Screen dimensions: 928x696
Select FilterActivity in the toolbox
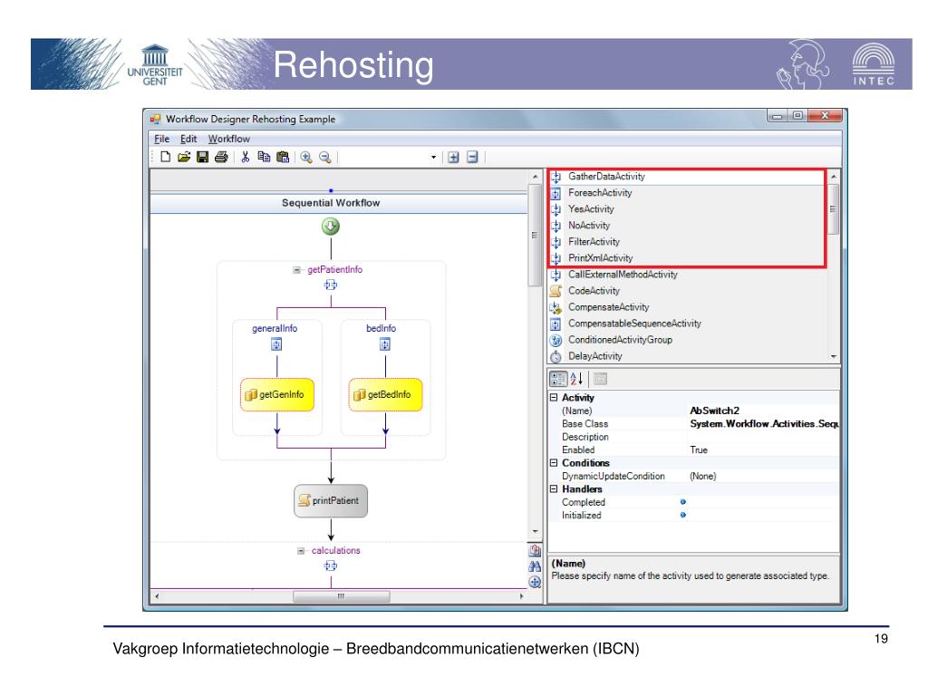pyautogui.click(x=594, y=241)
